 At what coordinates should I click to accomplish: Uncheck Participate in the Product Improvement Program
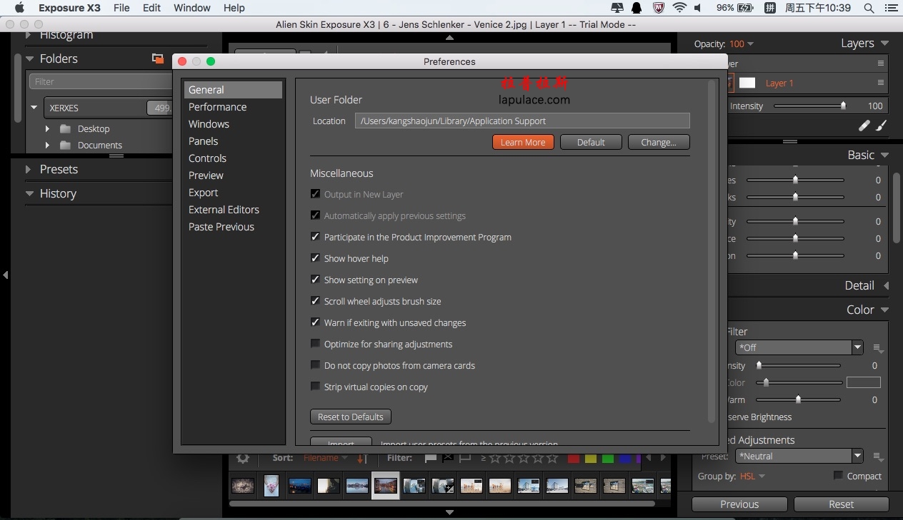coord(315,237)
